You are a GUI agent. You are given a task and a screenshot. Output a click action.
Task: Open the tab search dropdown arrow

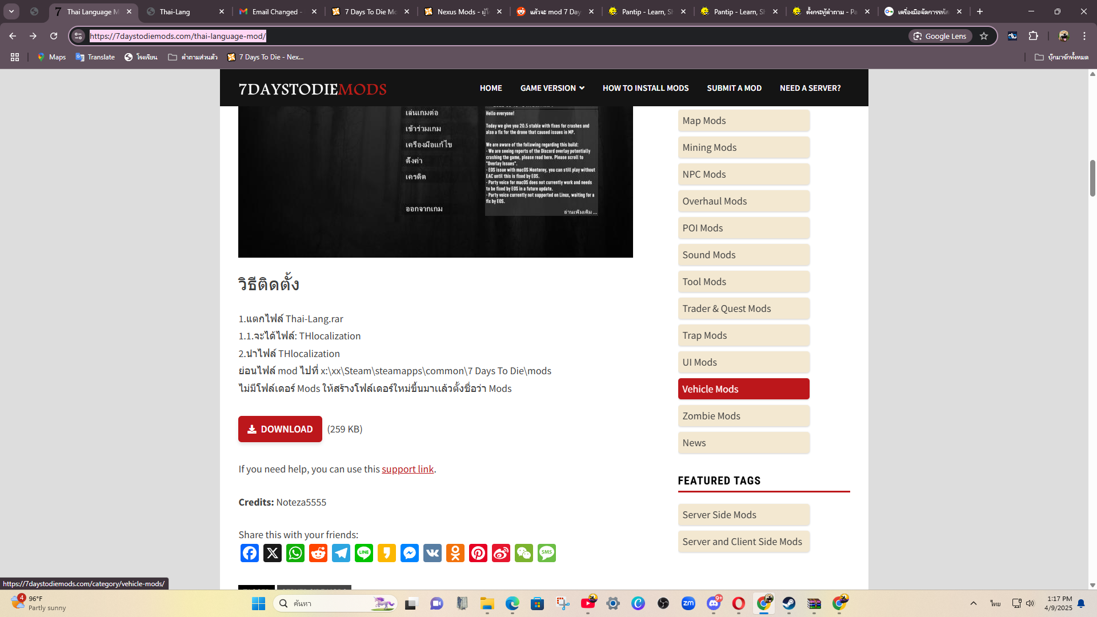pyautogui.click(x=11, y=11)
